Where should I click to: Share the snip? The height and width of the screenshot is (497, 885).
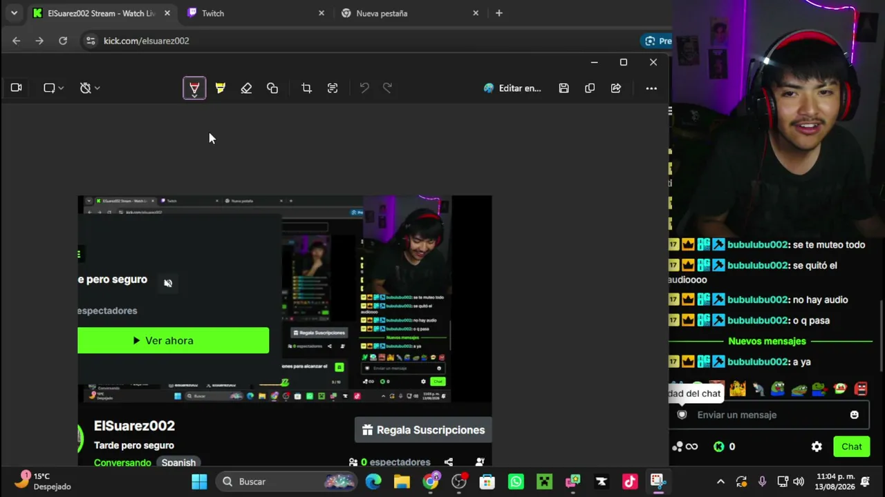click(x=616, y=88)
